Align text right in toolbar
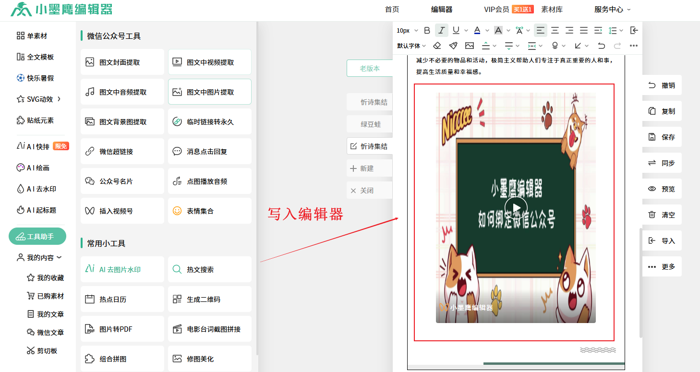700x372 pixels. tap(569, 30)
